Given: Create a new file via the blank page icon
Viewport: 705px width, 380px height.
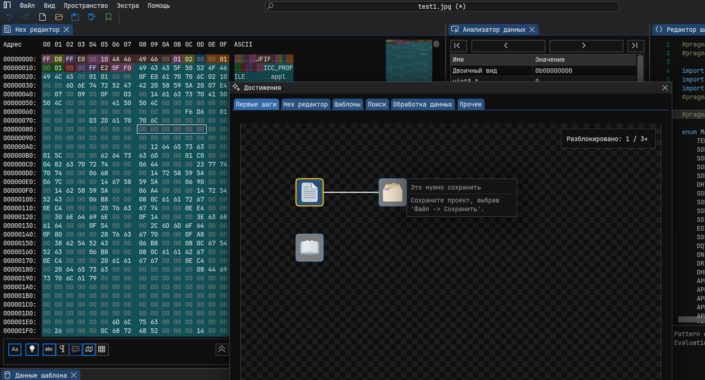Looking at the screenshot, I should pyautogui.click(x=42, y=17).
